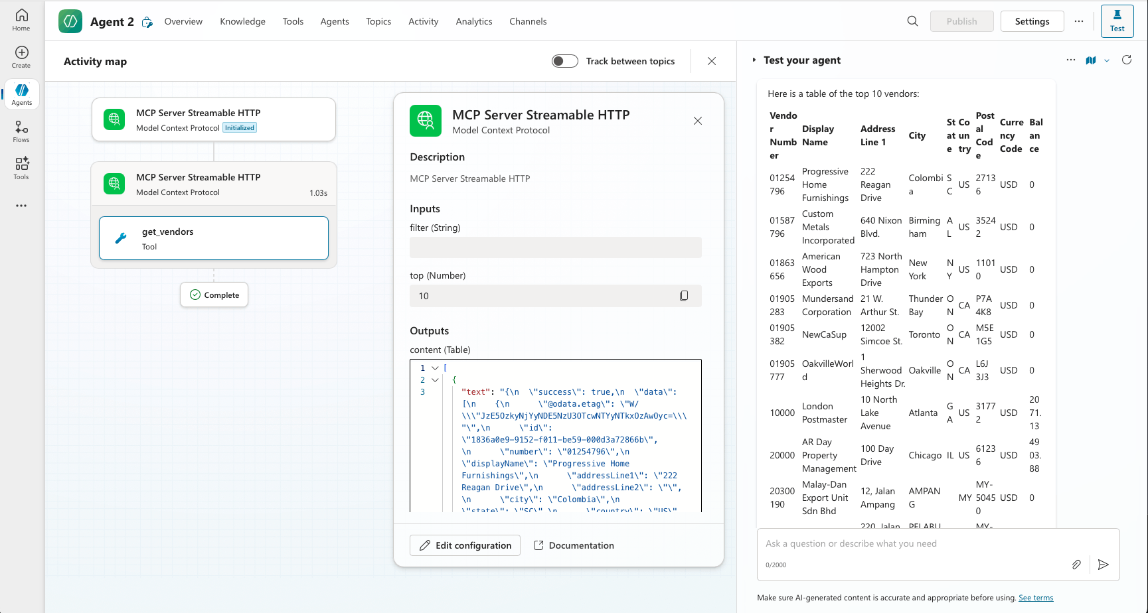
Task: Toggle Track between topics
Action: click(564, 60)
